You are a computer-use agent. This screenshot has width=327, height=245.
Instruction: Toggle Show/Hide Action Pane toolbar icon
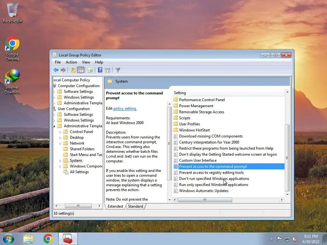[x=108, y=70]
